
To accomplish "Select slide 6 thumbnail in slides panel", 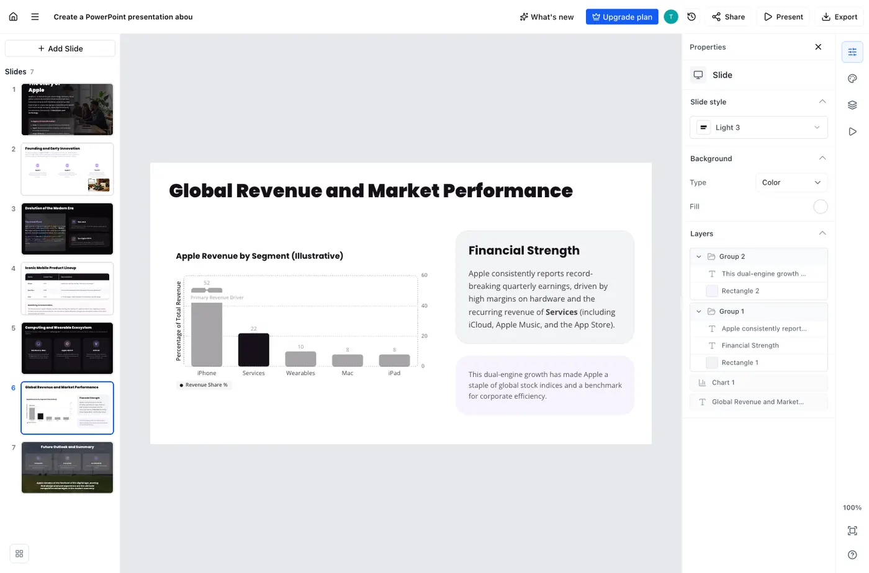I will [x=67, y=408].
